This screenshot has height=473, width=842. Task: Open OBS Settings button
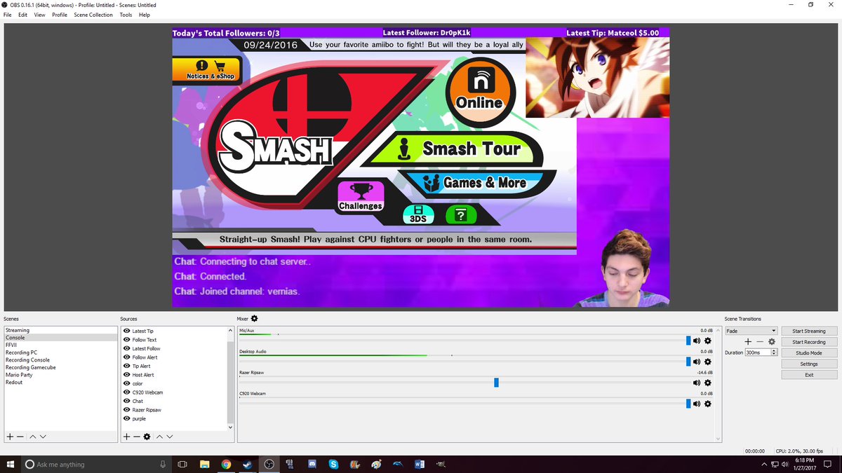[809, 364]
